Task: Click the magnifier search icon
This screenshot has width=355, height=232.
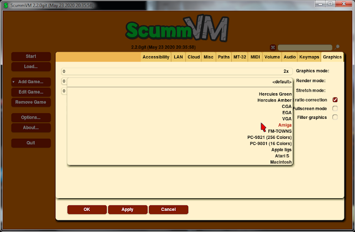Action: click(337, 47)
